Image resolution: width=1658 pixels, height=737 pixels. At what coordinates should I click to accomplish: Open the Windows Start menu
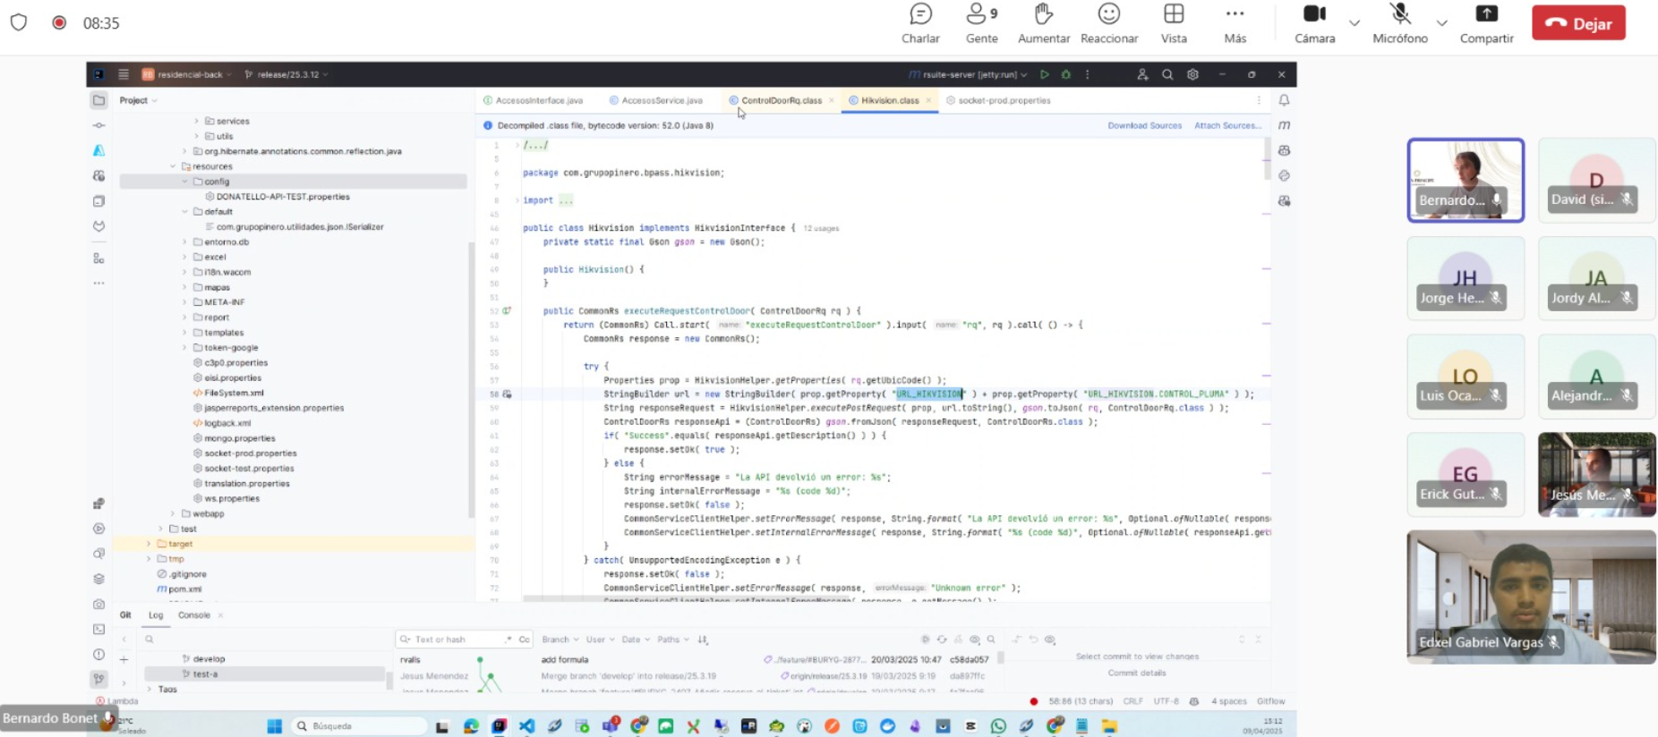pos(275,726)
